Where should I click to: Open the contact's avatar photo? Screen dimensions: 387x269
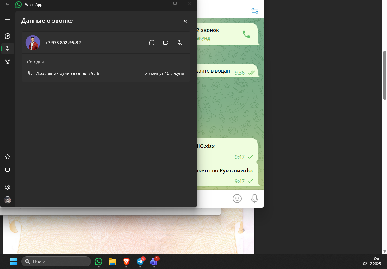coord(33,43)
